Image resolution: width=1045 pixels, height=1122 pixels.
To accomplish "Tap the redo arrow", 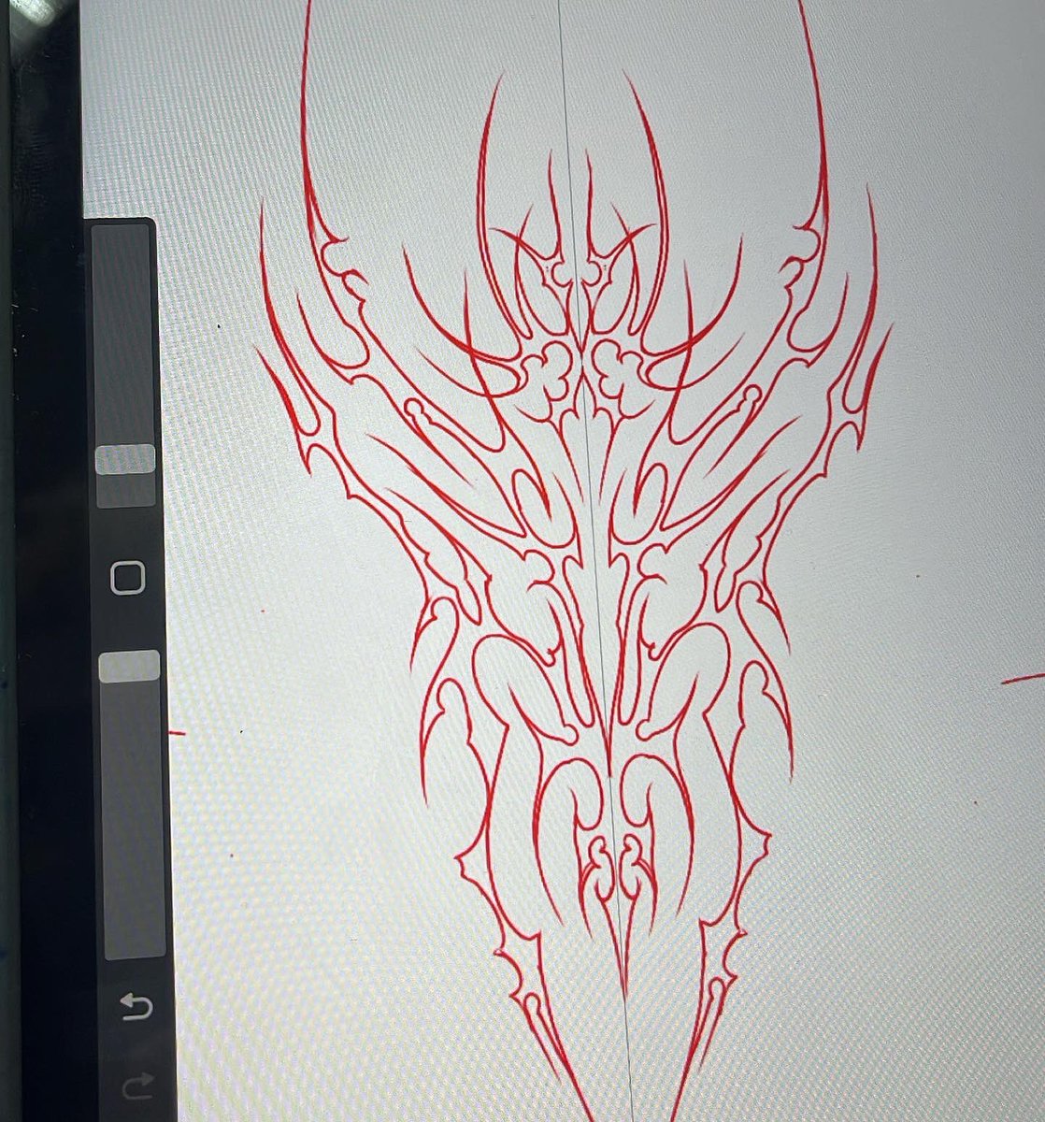I will pos(137,1086).
